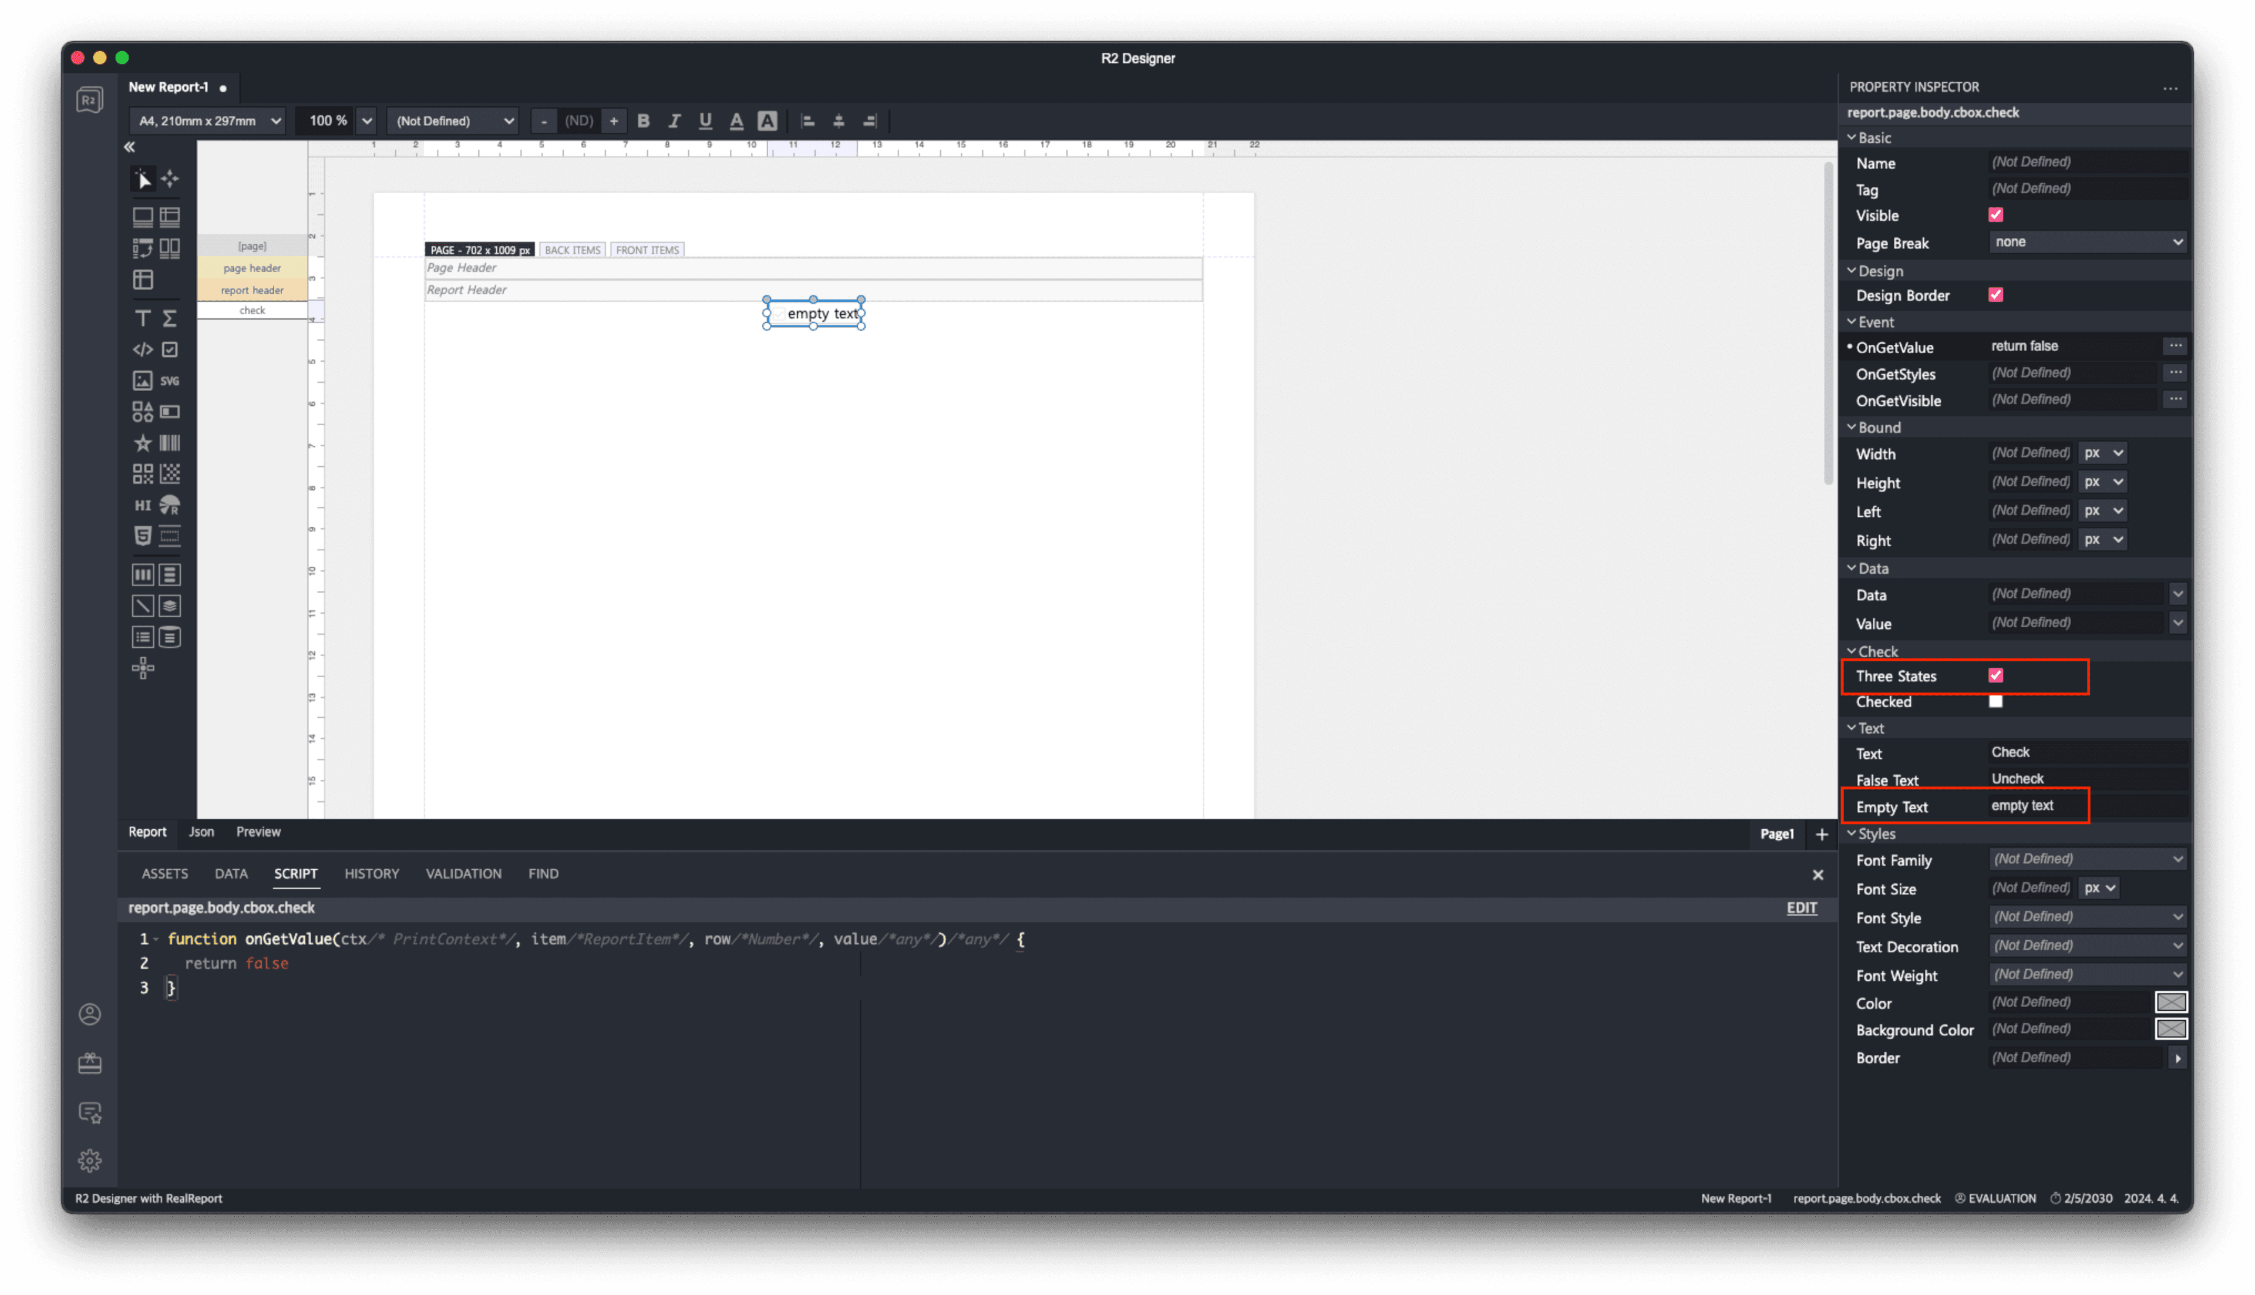Screen dimensions: 2255x1295
Task: Insert a Text item tool
Action: [142, 318]
